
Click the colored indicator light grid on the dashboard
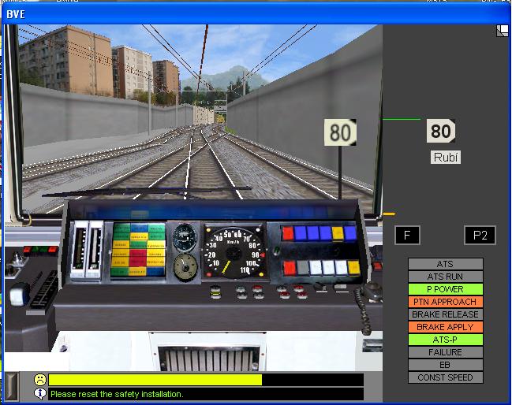138,250
